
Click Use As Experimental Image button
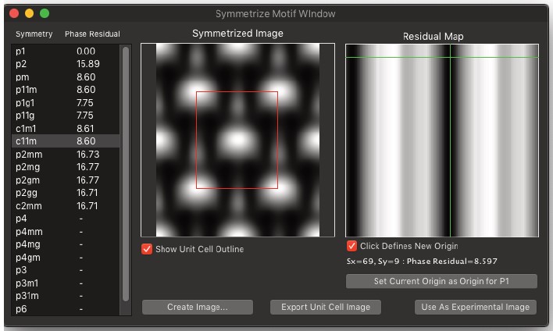475,307
